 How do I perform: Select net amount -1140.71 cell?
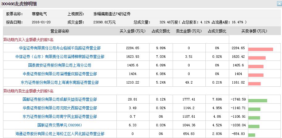click(x=238, y=108)
